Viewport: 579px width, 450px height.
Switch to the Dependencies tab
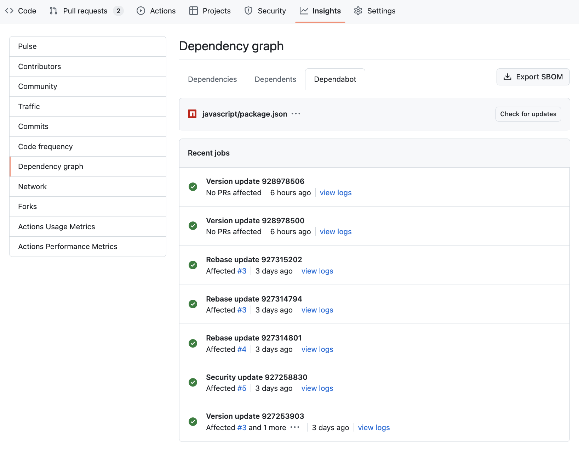(x=212, y=79)
